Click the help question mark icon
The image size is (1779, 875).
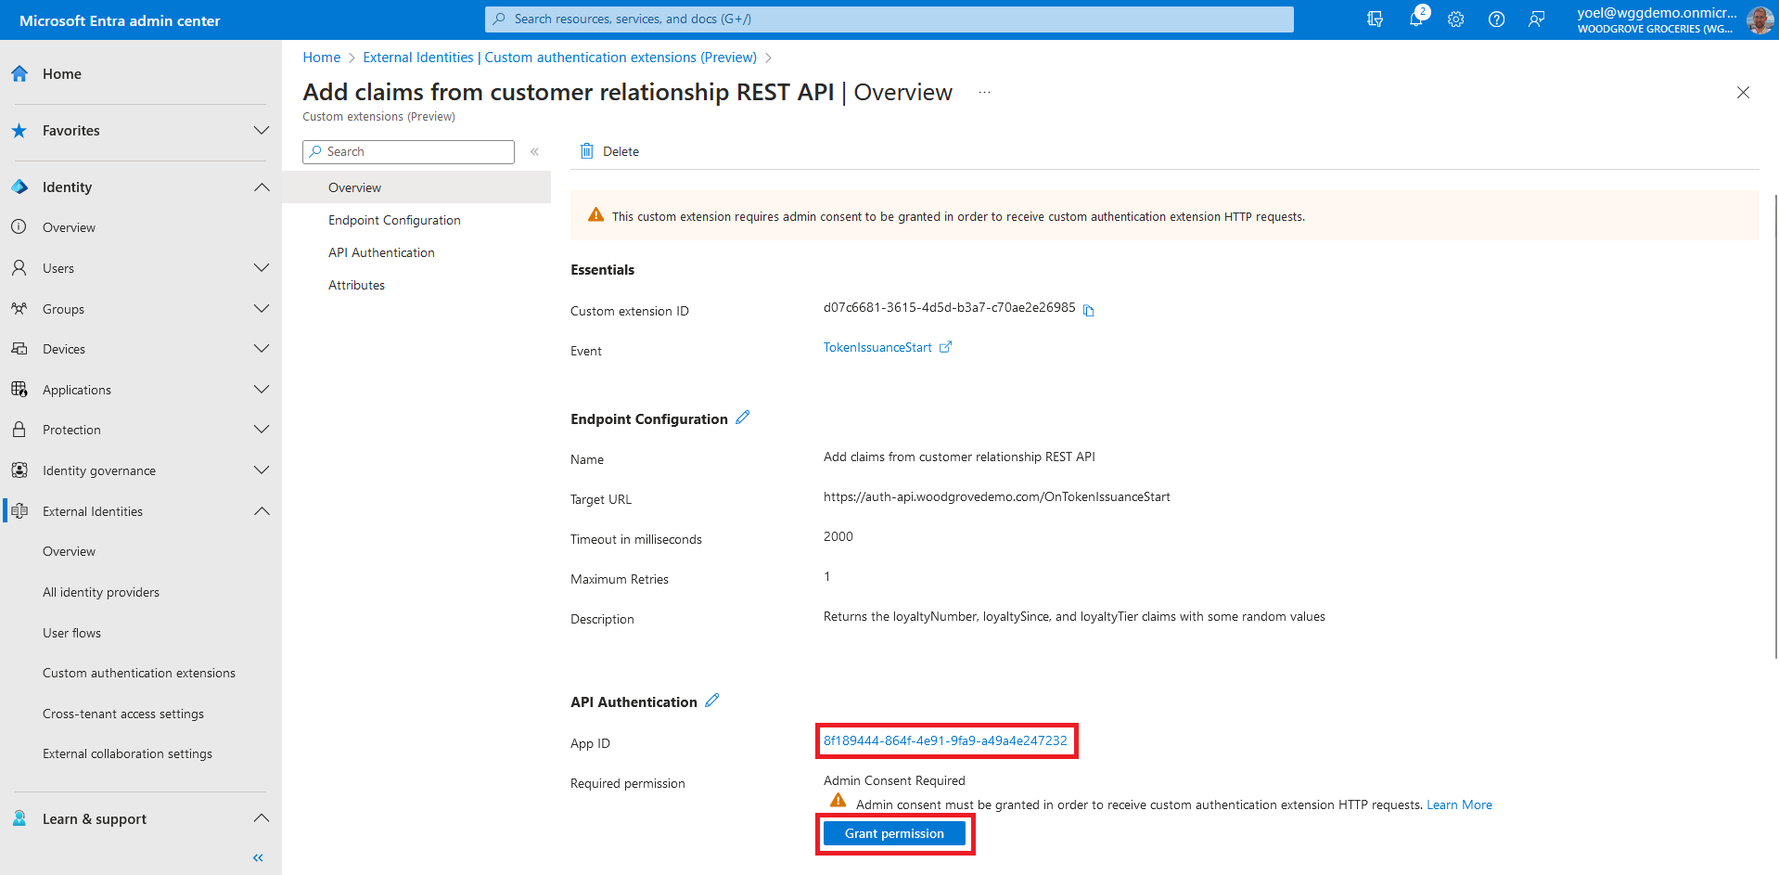coord(1496,19)
